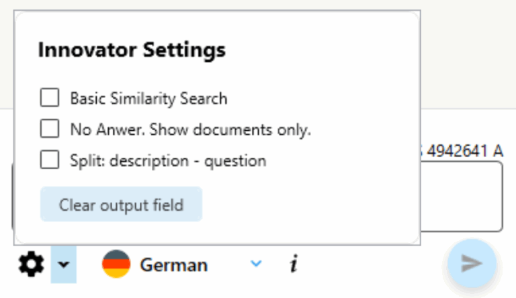The image size is (516, 298).
Task: Click the settings gear icon
Action: click(x=30, y=264)
